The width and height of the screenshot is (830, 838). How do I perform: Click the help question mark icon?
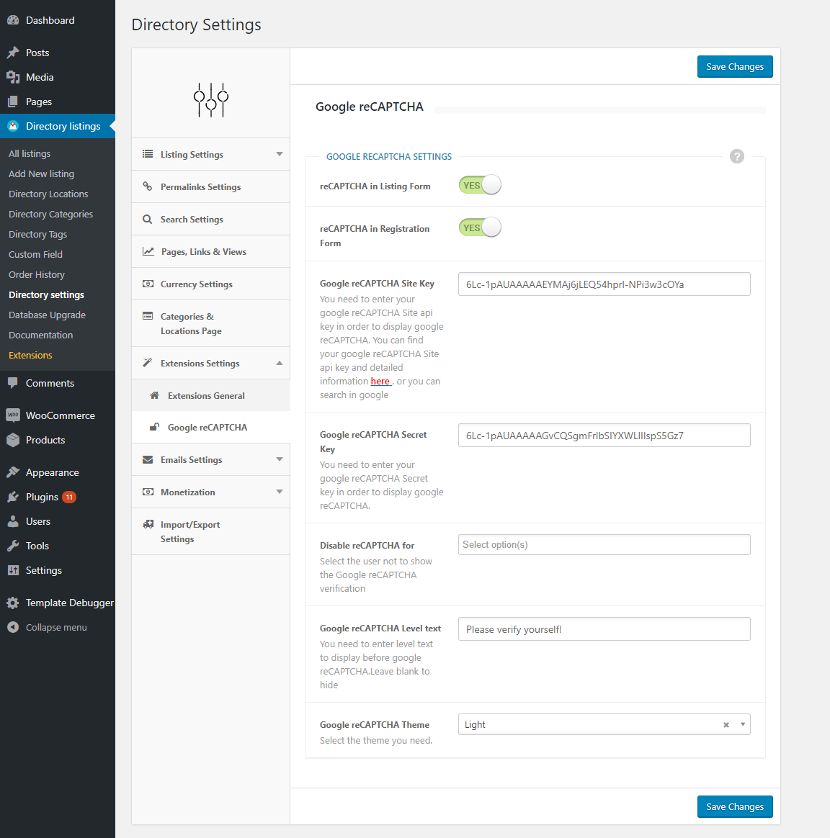(736, 156)
